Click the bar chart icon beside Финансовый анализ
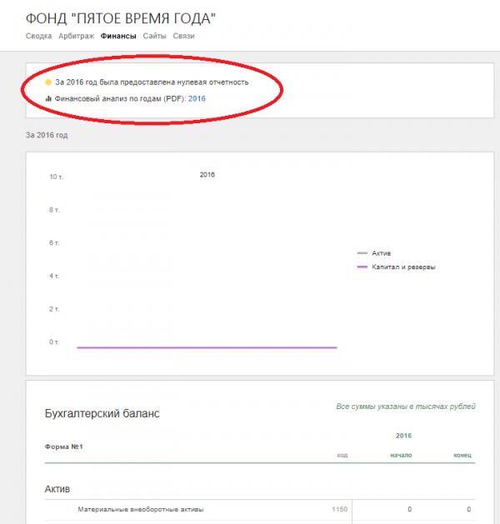The height and width of the screenshot is (524, 500). click(48, 98)
